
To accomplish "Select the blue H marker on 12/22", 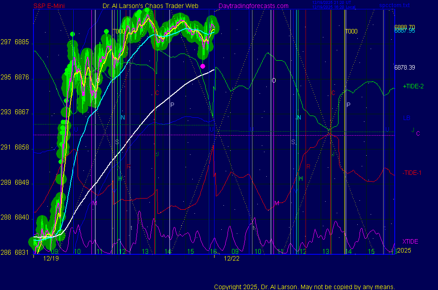I will pyautogui.click(x=301, y=178).
